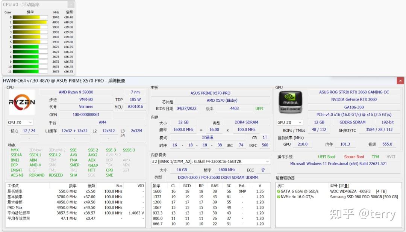This screenshot has width=406, height=232.
Task: Click the TPM indicator label
Action: click(x=376, y=157)
